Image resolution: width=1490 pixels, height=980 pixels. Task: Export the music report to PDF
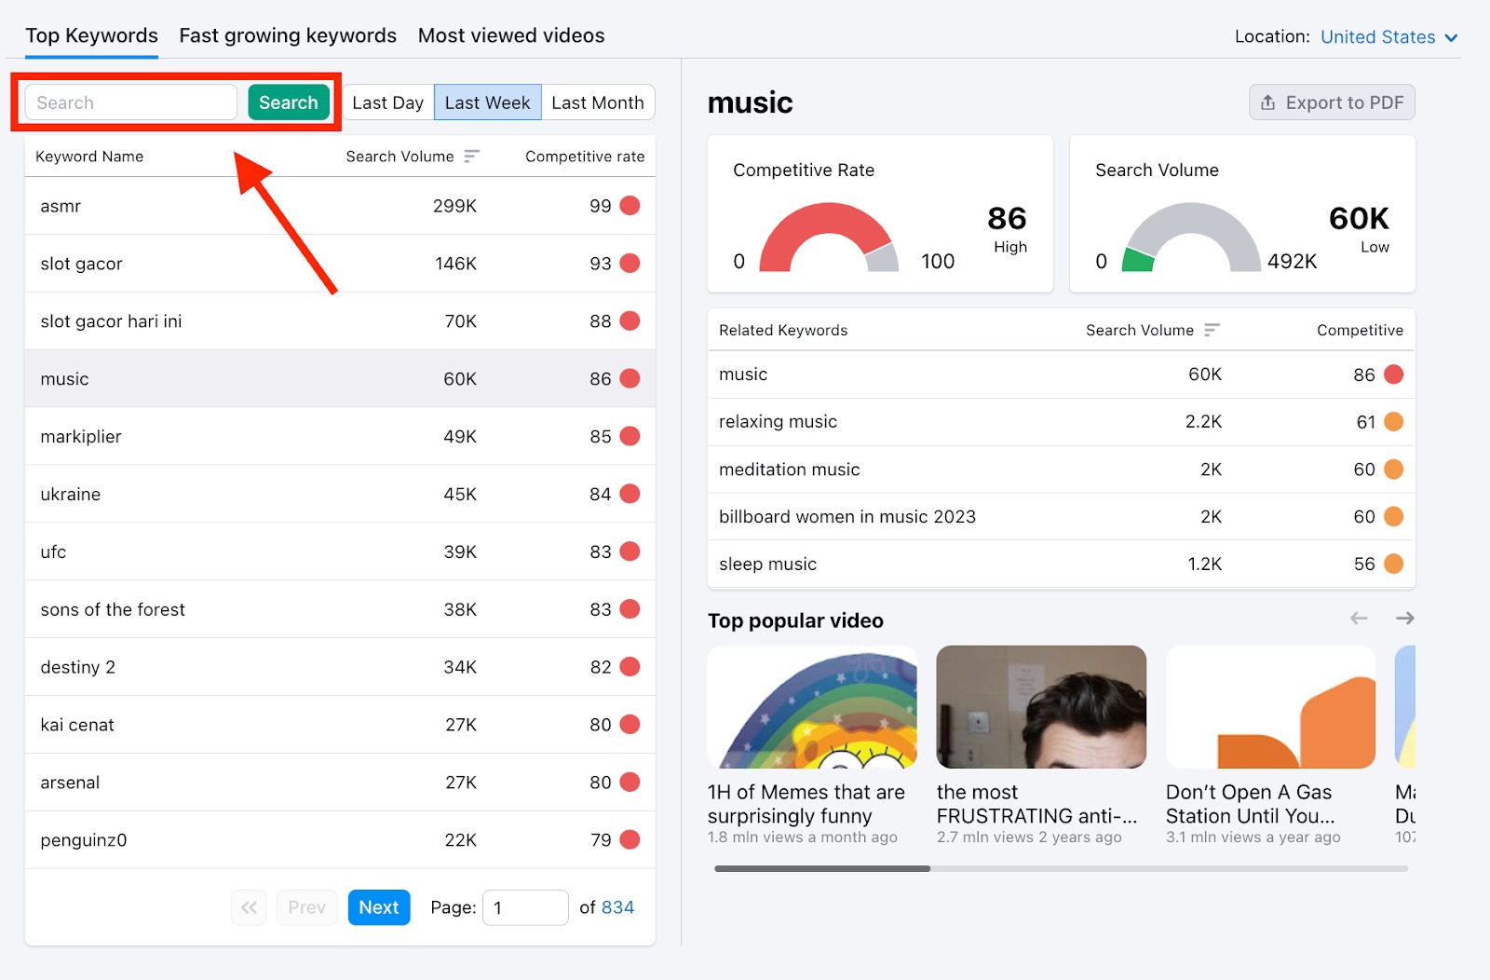[1331, 102]
